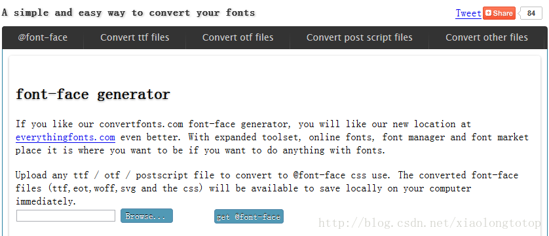
Task: Click the get @font-face button
Action: click(x=249, y=216)
